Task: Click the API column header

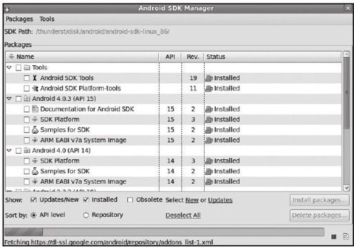Action: point(170,57)
